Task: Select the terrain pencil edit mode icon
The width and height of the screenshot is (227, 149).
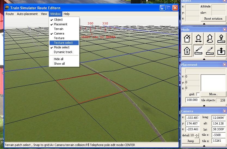Action: (210, 51)
